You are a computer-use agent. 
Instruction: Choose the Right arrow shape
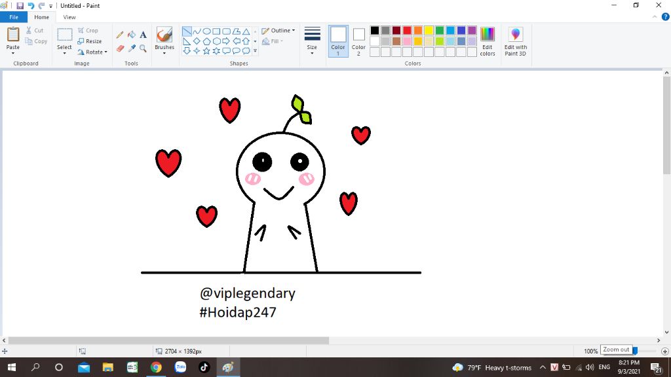pyautogui.click(x=226, y=41)
